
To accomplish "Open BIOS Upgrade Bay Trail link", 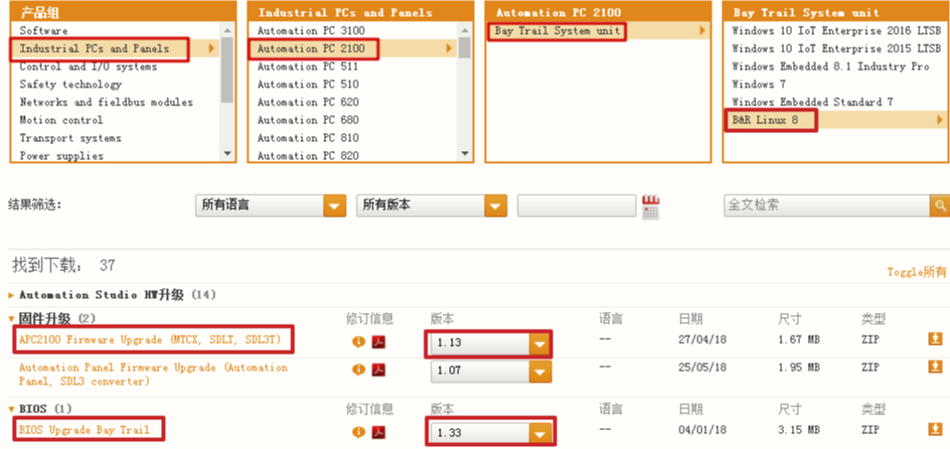I will 84,430.
